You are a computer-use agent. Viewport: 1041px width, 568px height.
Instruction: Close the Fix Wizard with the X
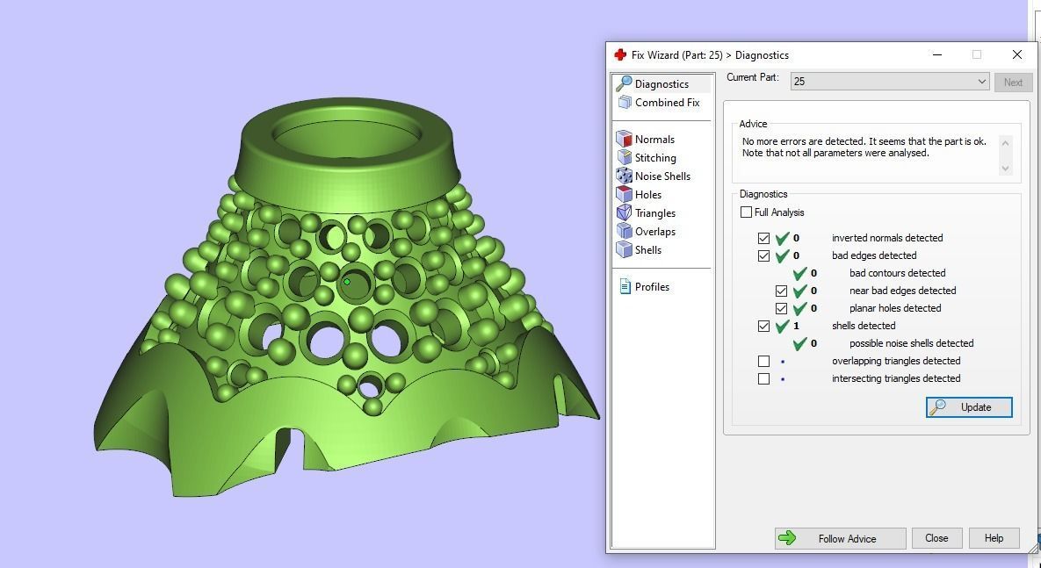pyautogui.click(x=1016, y=54)
